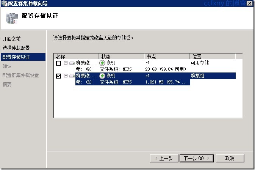Go to the 开始之前 step
255x170 pixels.
(11, 39)
